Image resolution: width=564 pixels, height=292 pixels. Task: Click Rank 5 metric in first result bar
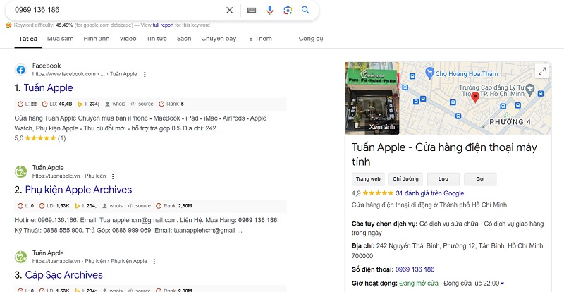[171, 104]
